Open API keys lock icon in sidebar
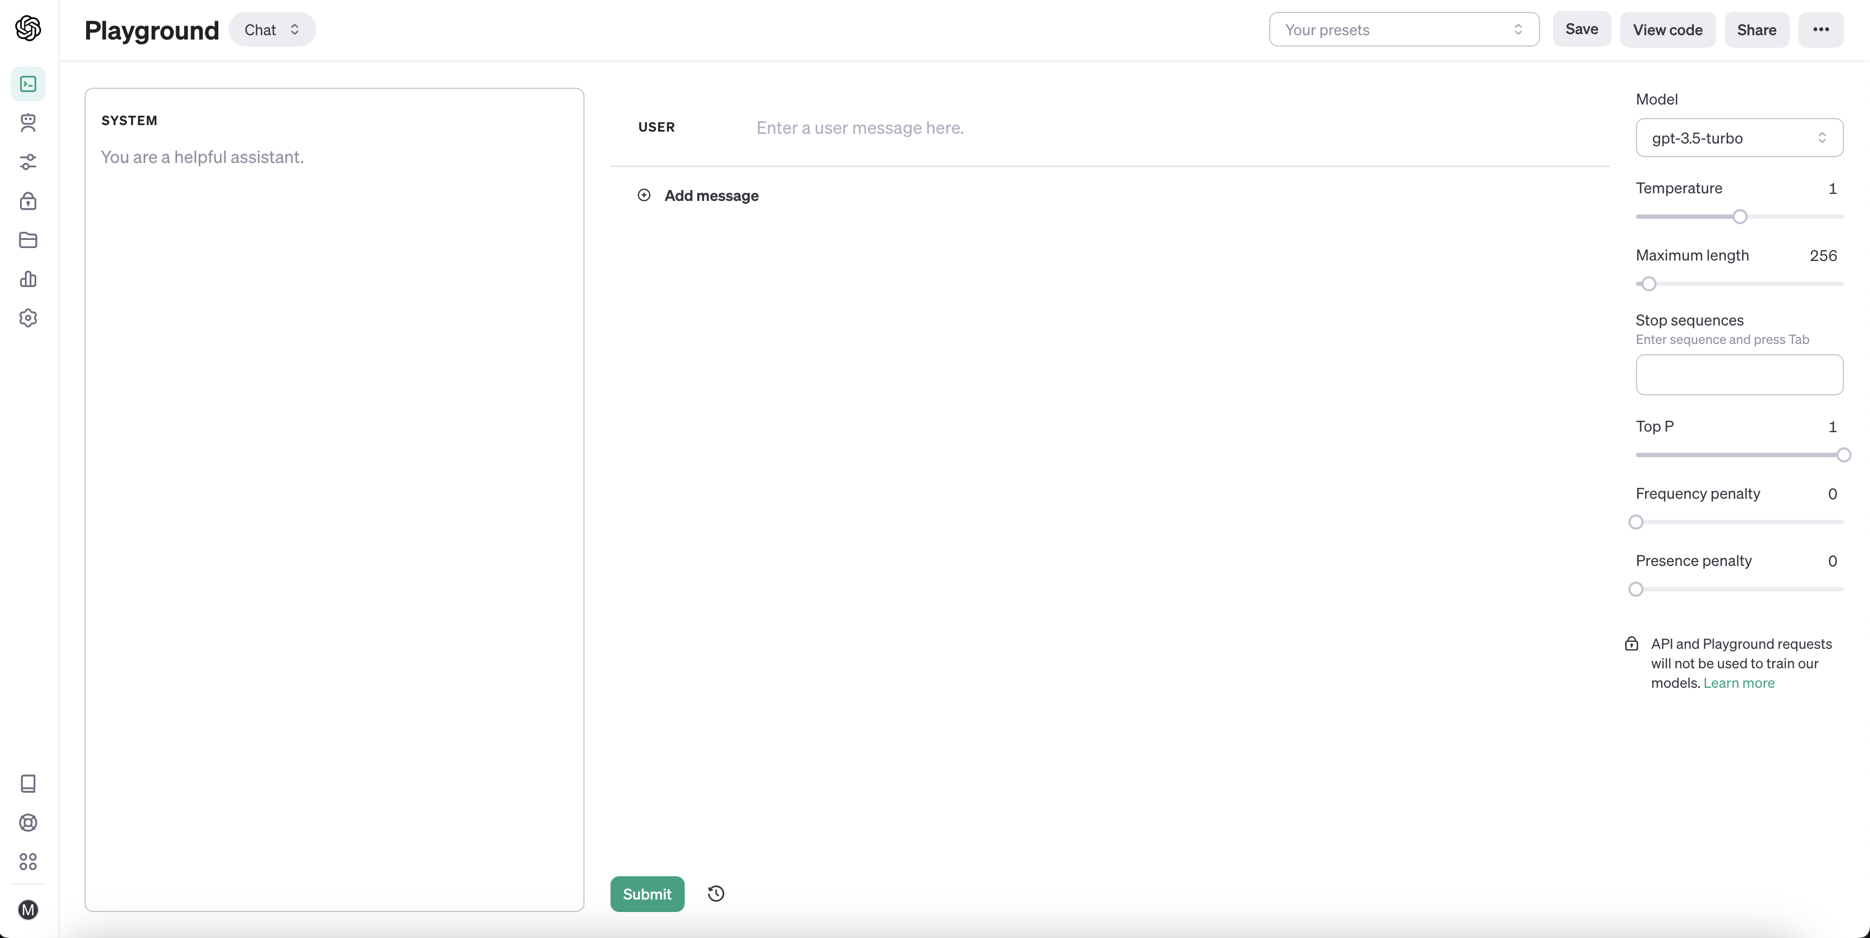The width and height of the screenshot is (1870, 938). click(28, 201)
